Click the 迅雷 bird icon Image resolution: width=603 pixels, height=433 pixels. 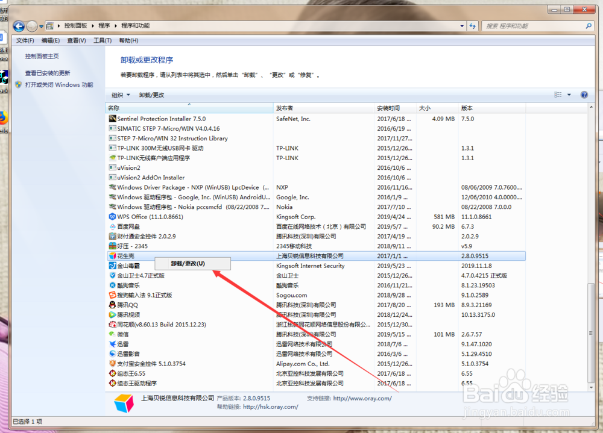click(112, 344)
